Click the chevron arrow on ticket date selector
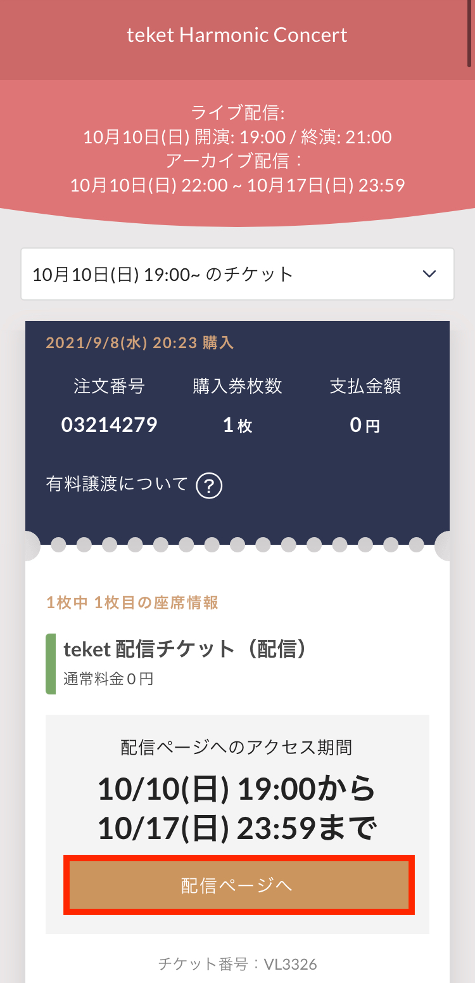Screen dimensions: 475x983 click(x=429, y=274)
